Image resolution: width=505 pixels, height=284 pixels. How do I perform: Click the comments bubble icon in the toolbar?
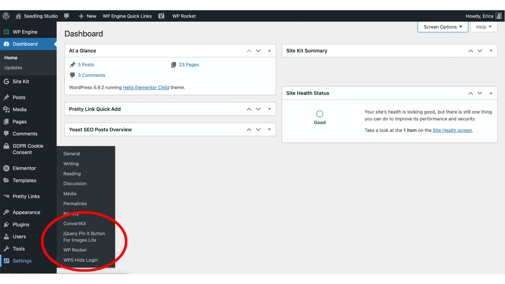pos(67,16)
